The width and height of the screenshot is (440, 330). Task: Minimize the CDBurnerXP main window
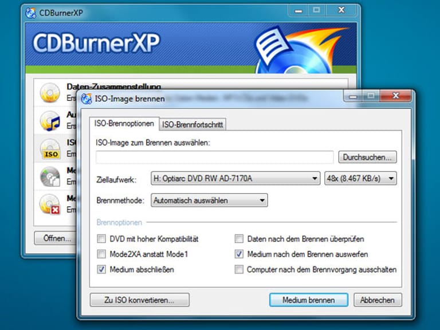point(298,10)
